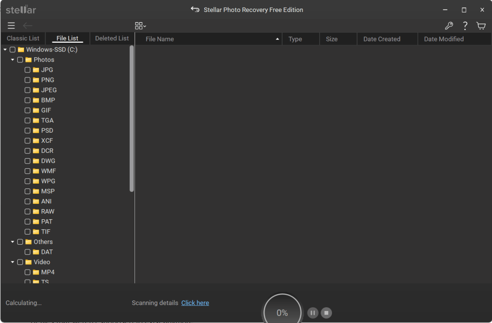Select the ANI tree item

46,201
